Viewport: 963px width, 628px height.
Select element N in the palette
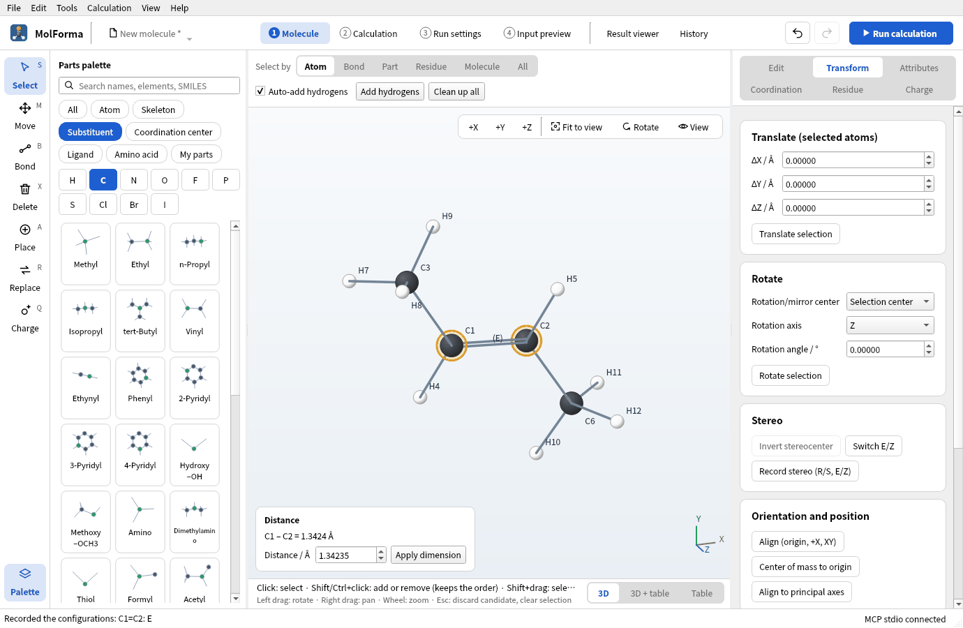click(x=134, y=180)
